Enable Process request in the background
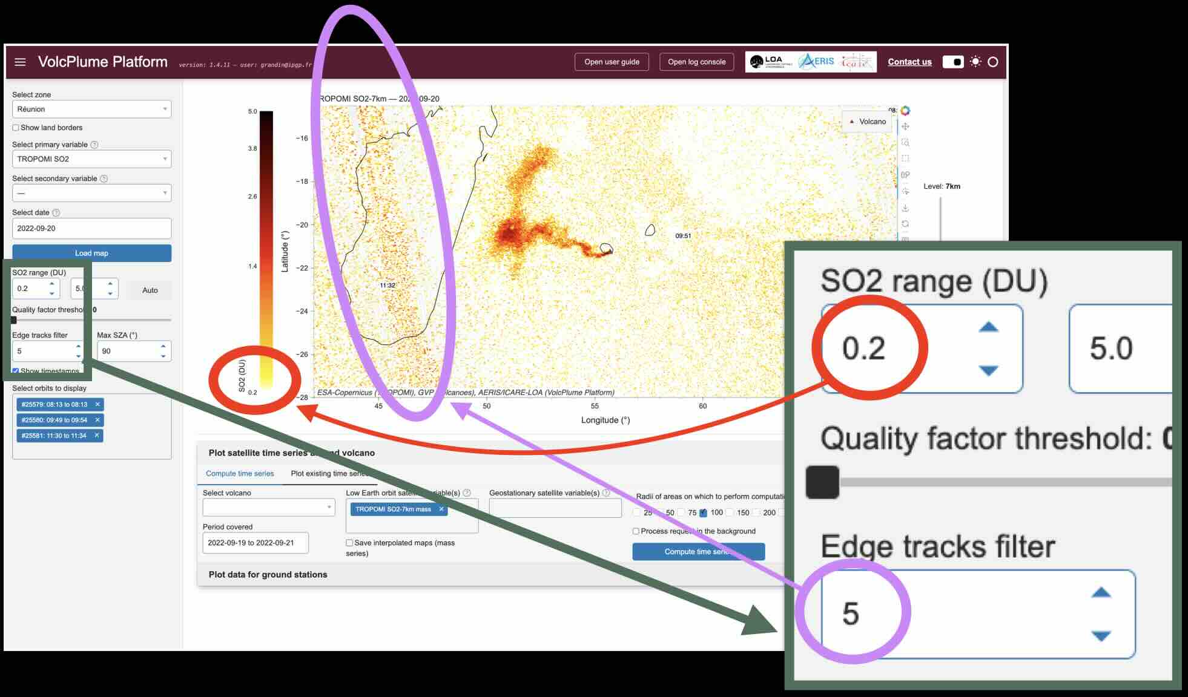The height and width of the screenshot is (697, 1188). click(x=636, y=531)
